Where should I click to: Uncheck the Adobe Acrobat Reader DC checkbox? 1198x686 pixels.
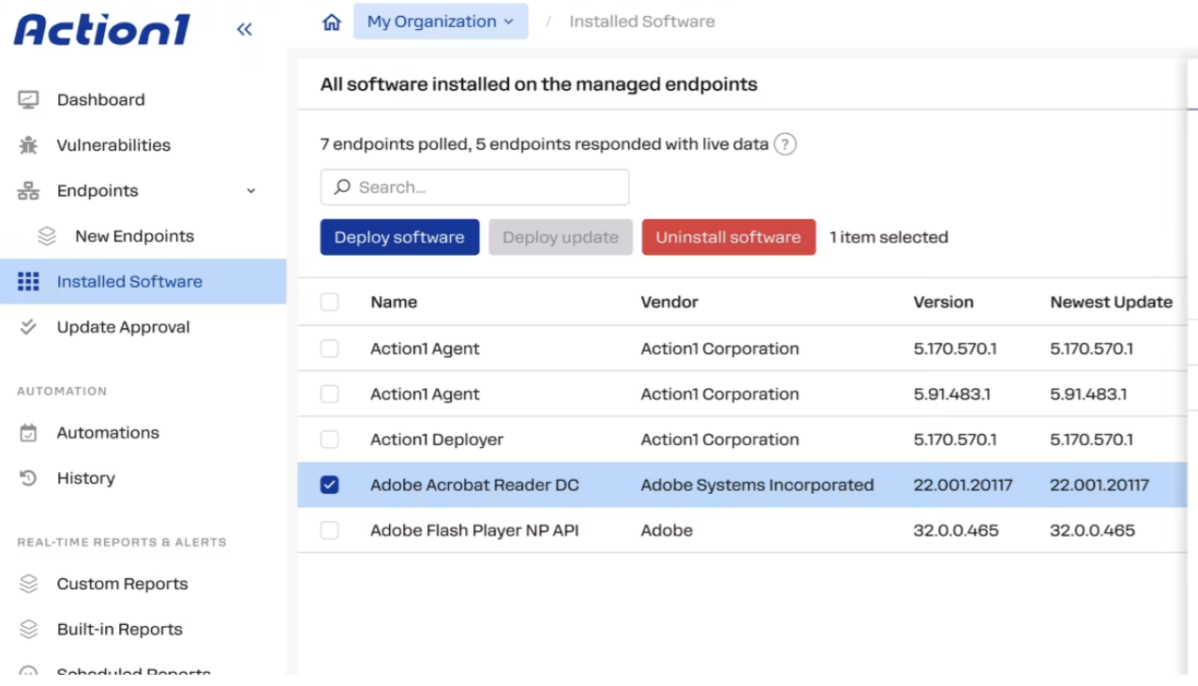[329, 485]
